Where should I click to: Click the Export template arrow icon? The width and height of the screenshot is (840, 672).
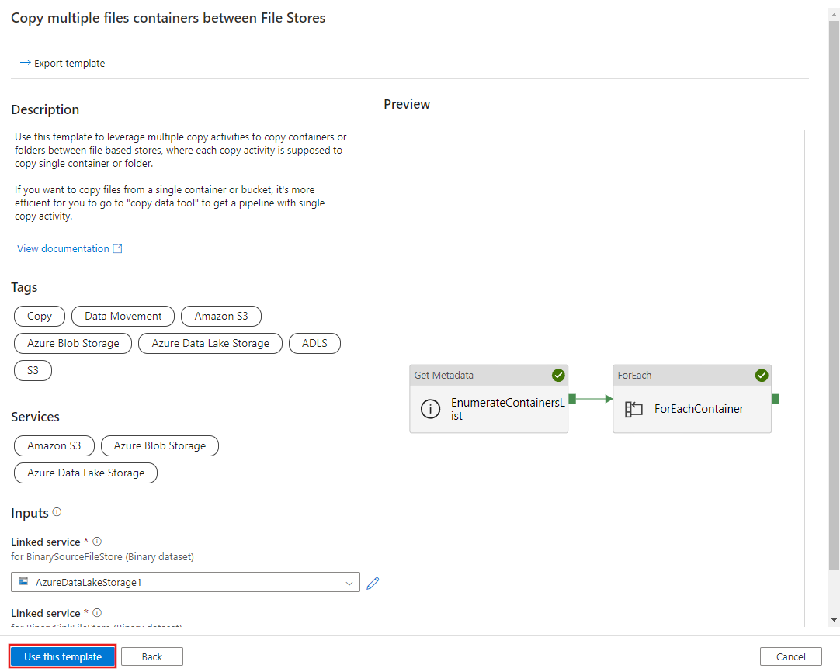[x=24, y=63]
